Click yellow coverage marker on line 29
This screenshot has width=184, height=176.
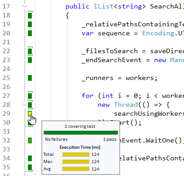(30, 113)
